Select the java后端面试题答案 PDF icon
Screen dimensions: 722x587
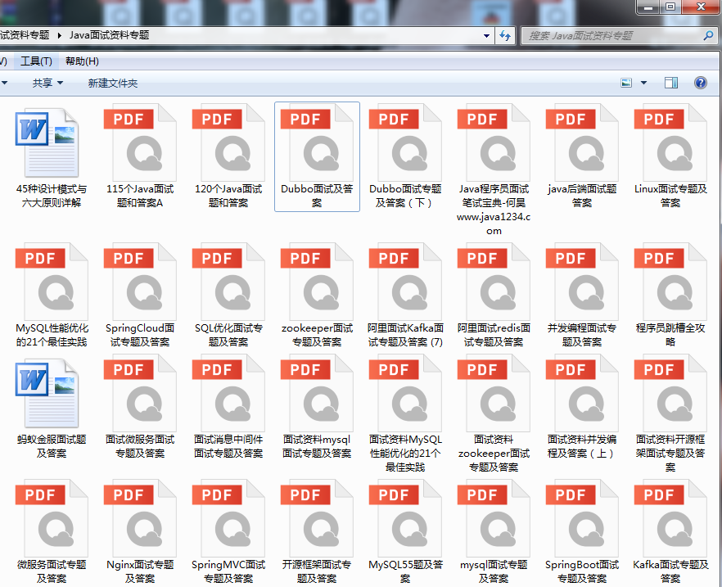[x=582, y=142]
